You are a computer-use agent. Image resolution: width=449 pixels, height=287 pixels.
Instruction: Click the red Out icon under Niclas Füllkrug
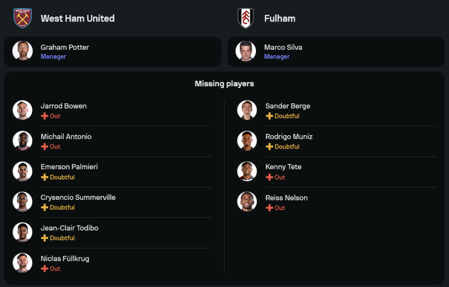[x=44, y=269]
